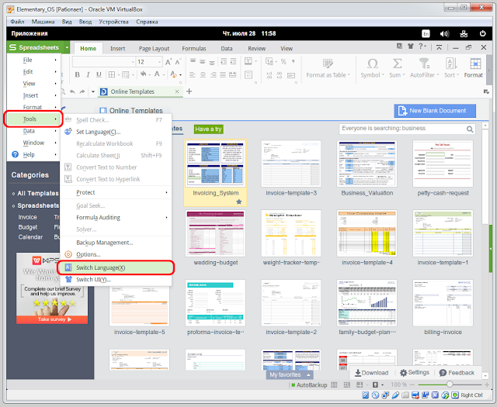
Task: Click the skin shirt icon in title area
Action: (411, 47)
